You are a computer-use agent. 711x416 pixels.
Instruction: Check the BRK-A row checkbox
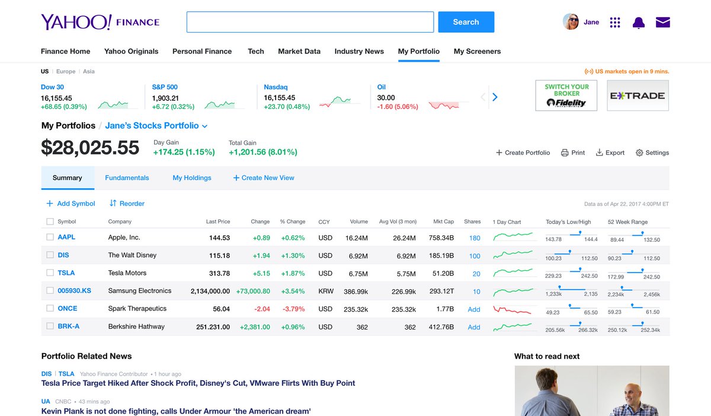point(50,326)
